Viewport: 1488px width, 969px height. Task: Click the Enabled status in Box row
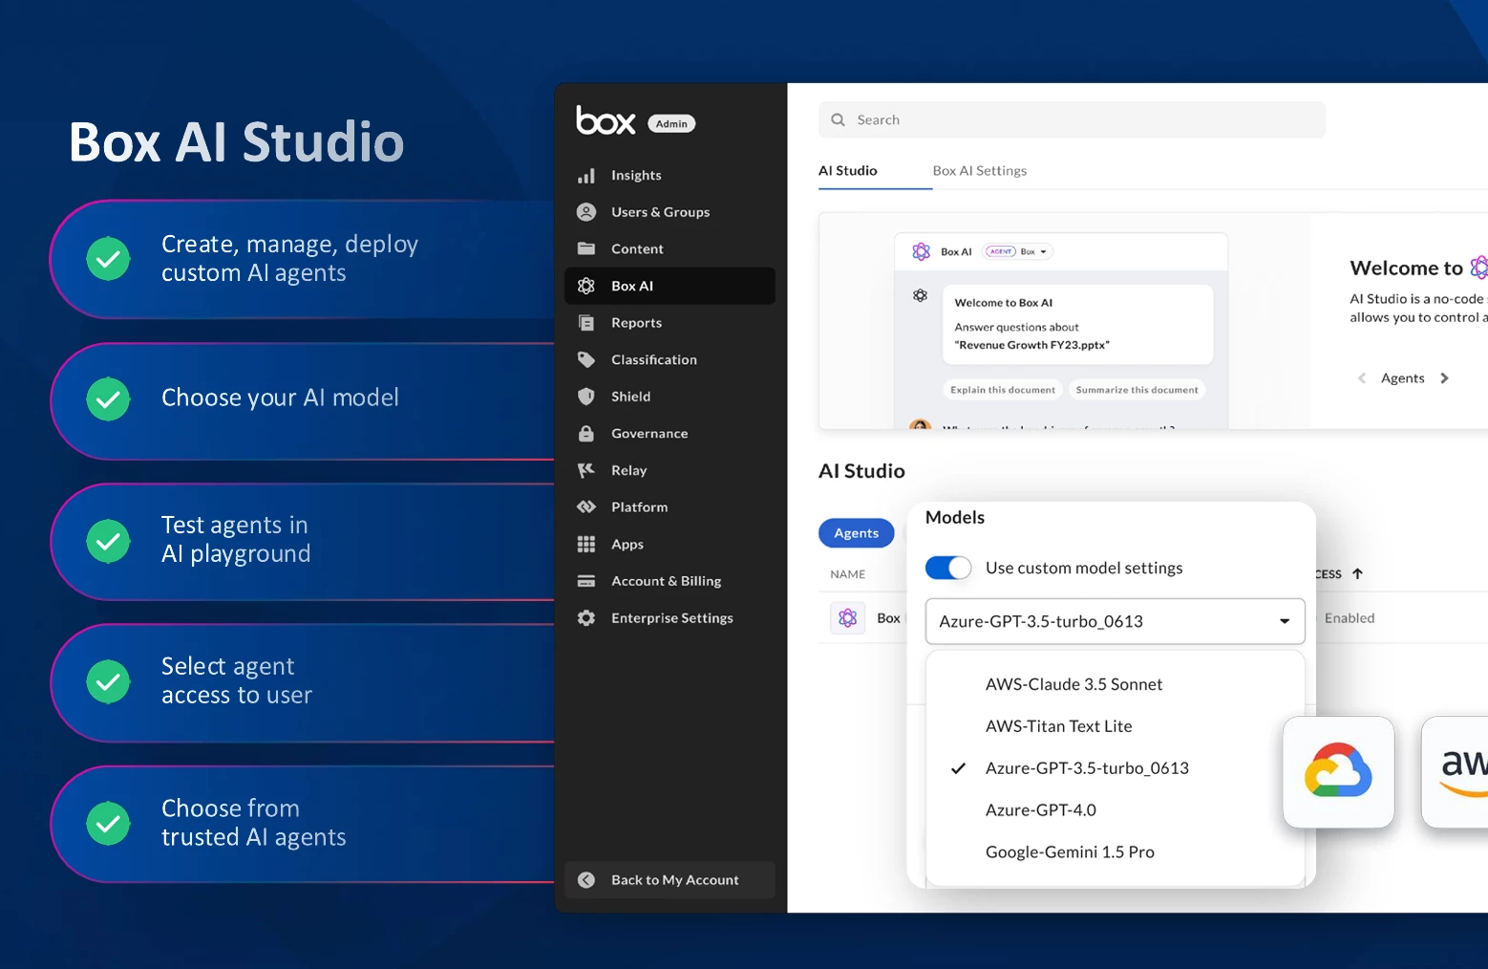tap(1350, 618)
